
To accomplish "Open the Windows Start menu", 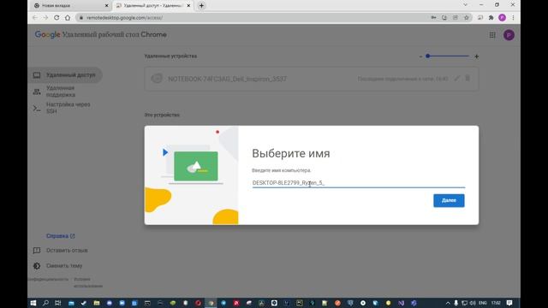I will coord(33,303).
